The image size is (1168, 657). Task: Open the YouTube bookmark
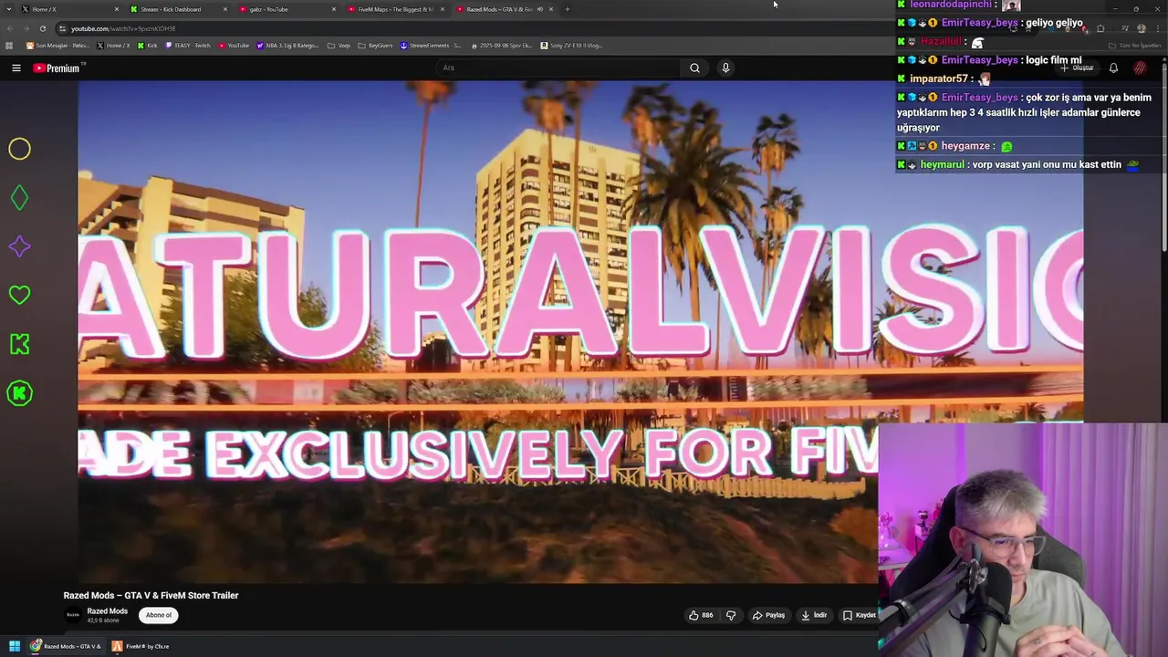[235, 45]
